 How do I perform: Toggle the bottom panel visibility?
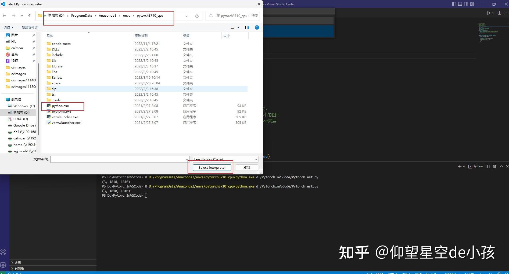(x=460, y=4)
